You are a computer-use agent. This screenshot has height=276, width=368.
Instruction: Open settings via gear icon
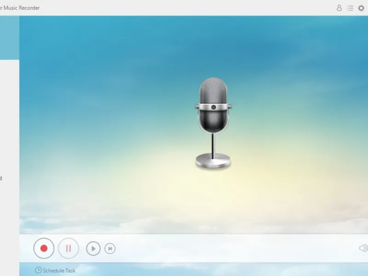361,8
